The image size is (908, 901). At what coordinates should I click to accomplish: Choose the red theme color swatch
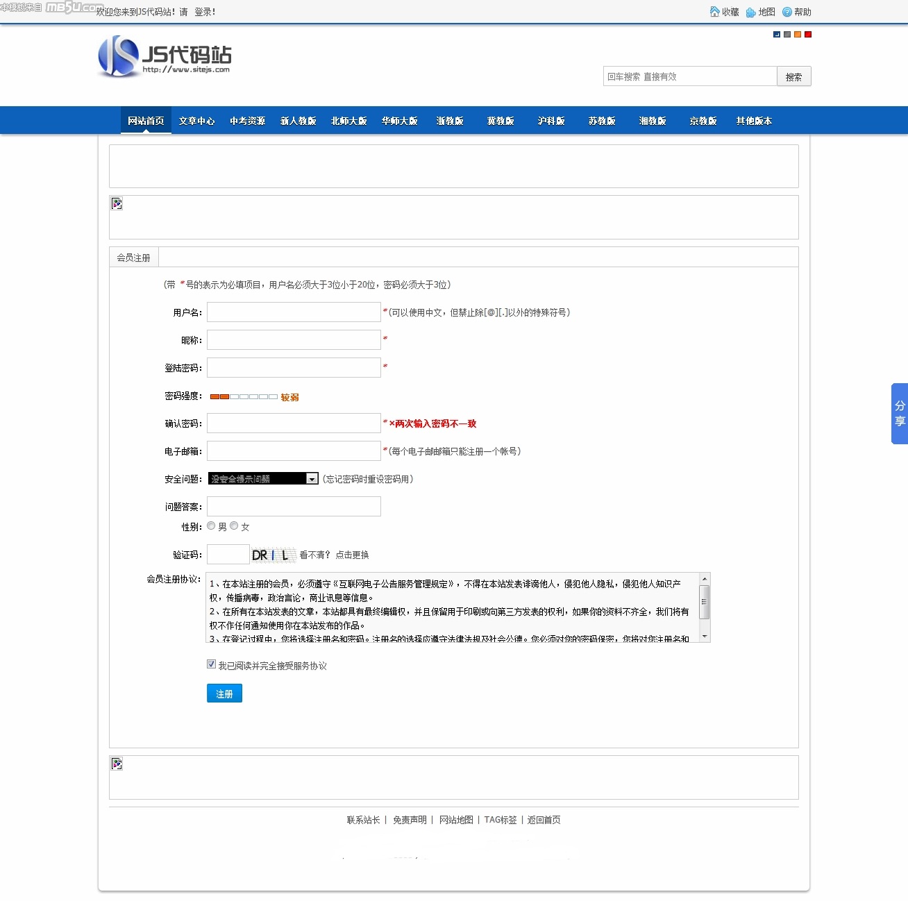coord(808,34)
